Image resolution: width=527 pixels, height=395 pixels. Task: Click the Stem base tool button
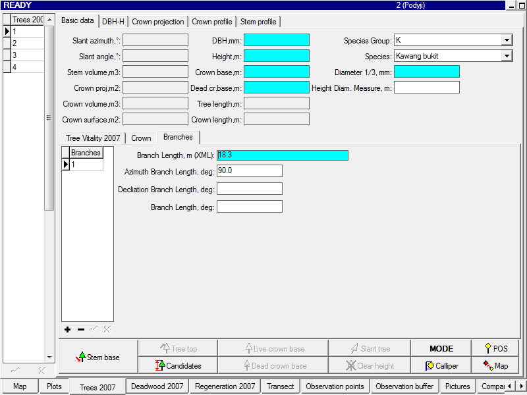point(98,357)
